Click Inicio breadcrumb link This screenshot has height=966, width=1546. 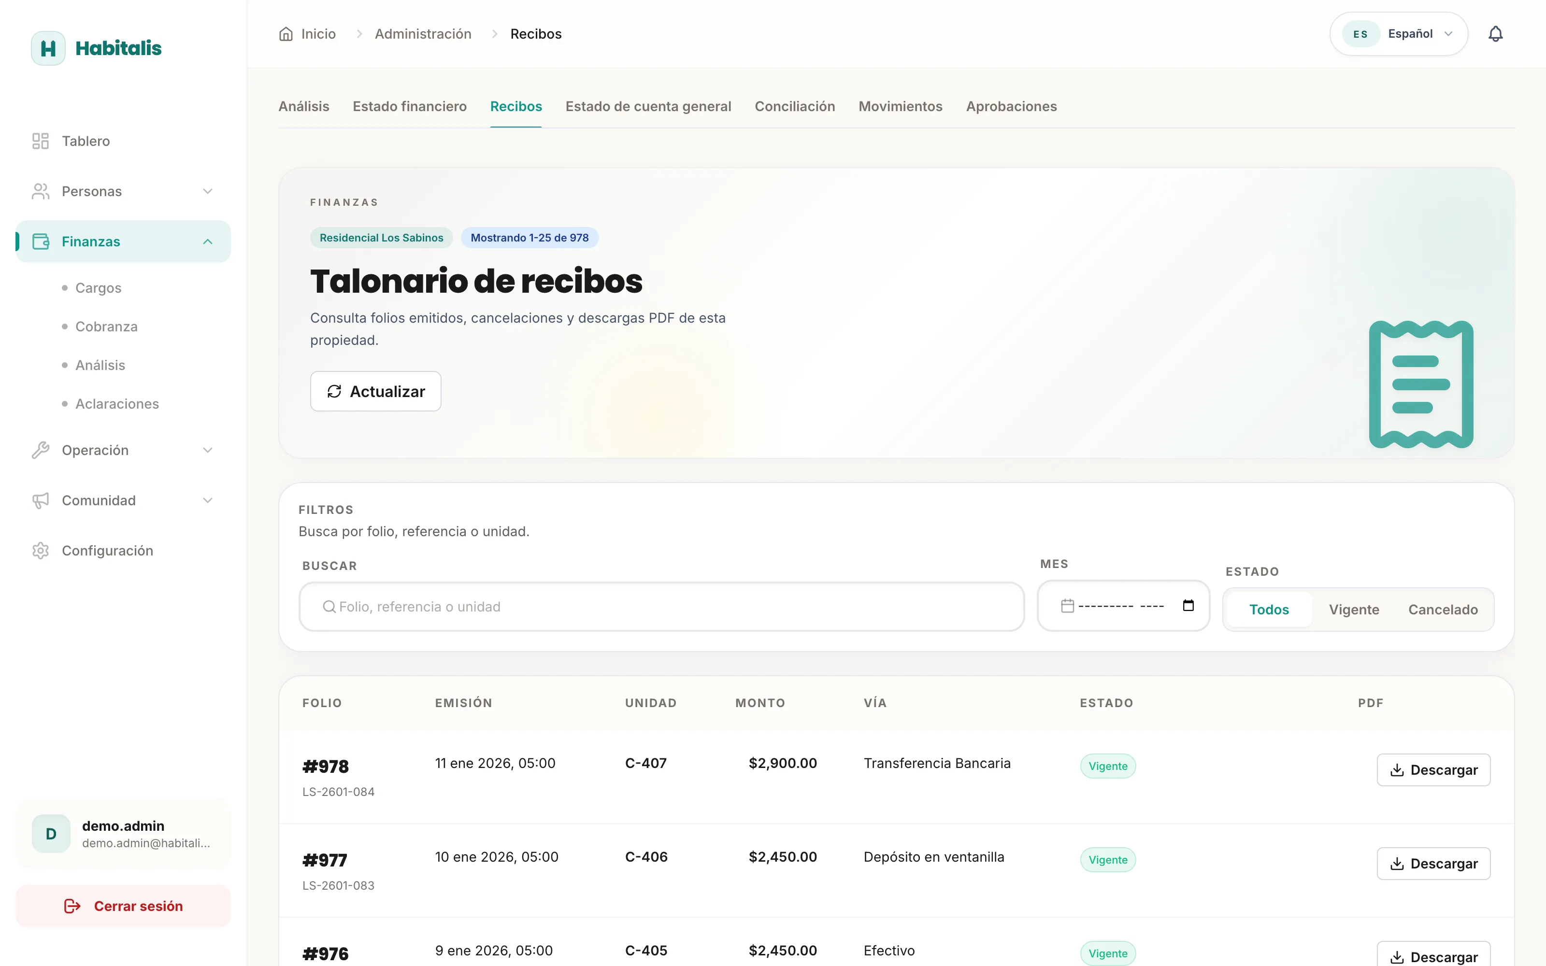coord(318,34)
